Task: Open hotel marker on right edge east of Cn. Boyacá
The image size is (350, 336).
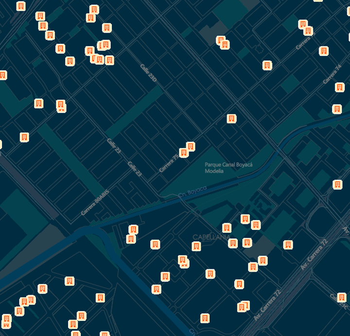Action: point(337,185)
